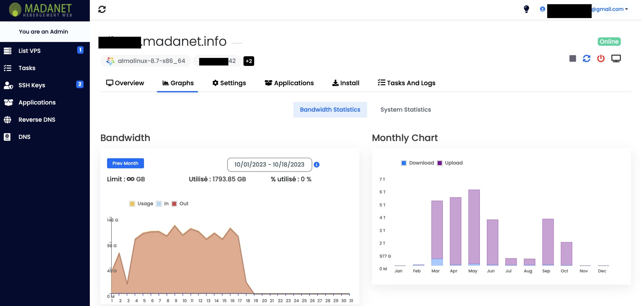Click the 'Utilisé : 1793.85 GB' text

click(217, 179)
